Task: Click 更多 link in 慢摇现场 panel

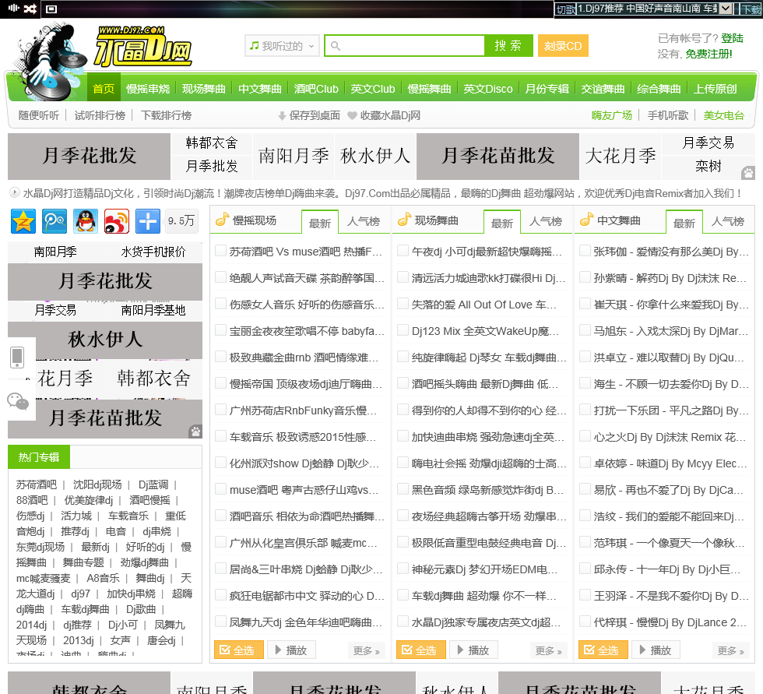Action: (x=367, y=650)
